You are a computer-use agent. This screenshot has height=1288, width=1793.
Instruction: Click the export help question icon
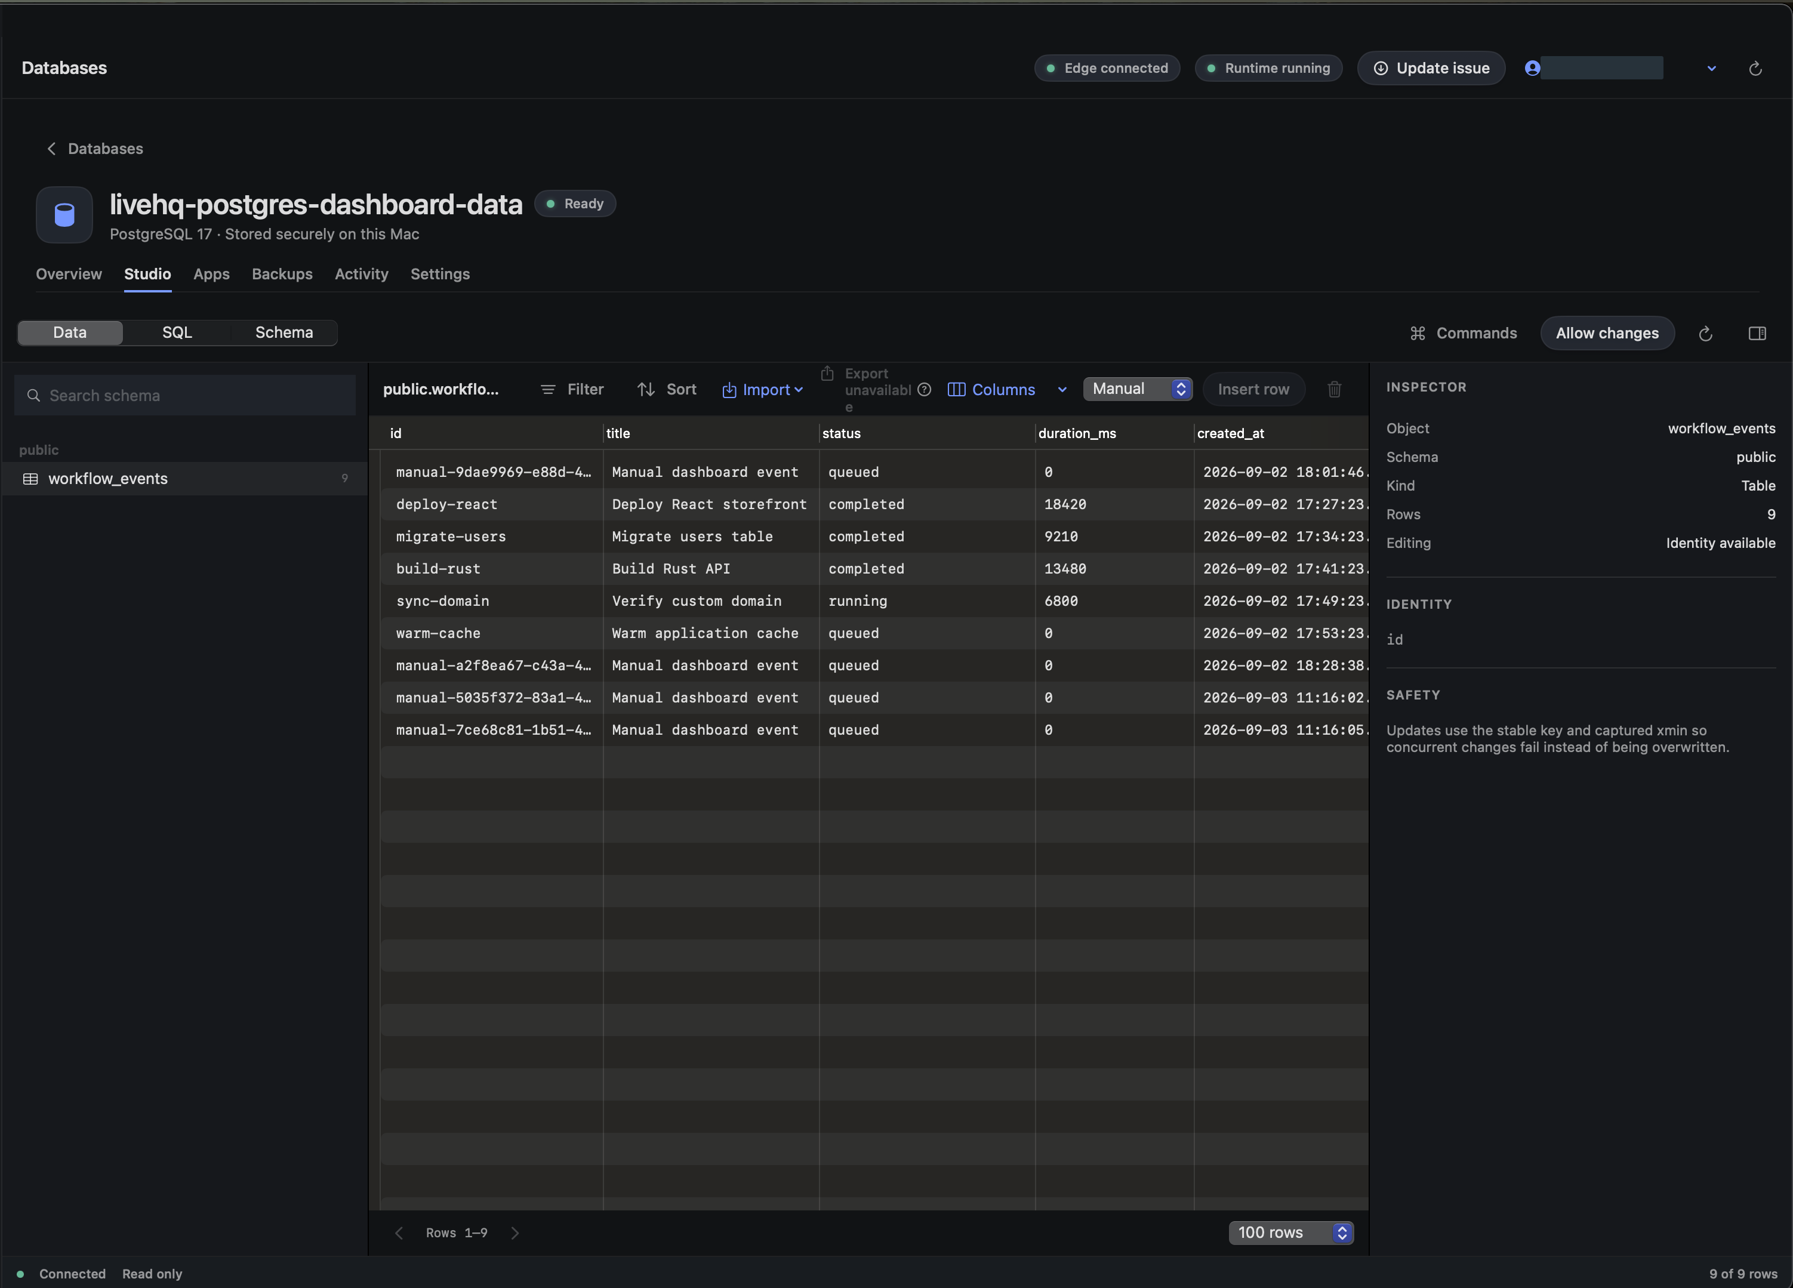pos(924,390)
